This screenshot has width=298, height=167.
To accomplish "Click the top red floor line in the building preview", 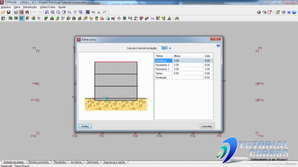I will point(116,62).
